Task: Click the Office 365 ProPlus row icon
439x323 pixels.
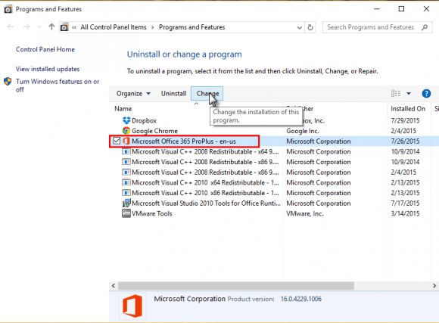Action: click(126, 141)
